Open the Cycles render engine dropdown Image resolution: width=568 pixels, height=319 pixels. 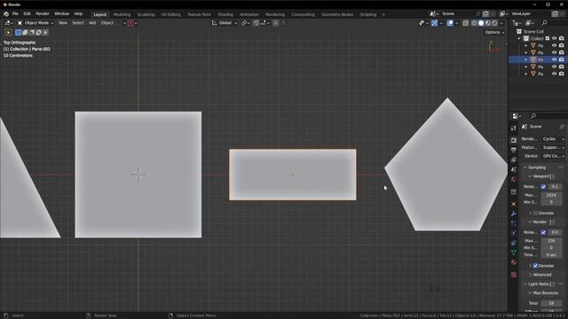click(553, 139)
